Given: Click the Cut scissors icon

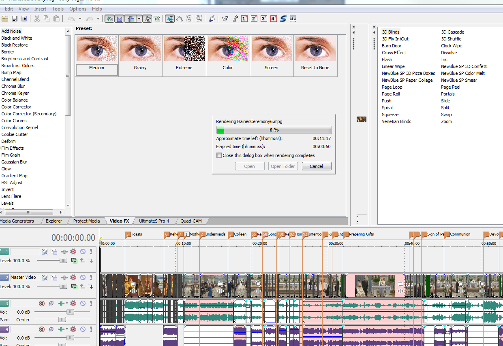Looking at the screenshot, I should click(x=37, y=19).
